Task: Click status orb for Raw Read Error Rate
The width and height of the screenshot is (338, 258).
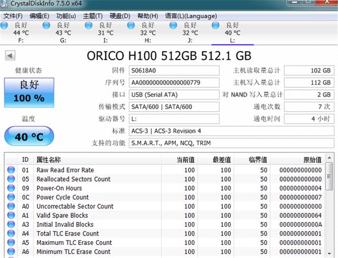Action: coord(11,170)
